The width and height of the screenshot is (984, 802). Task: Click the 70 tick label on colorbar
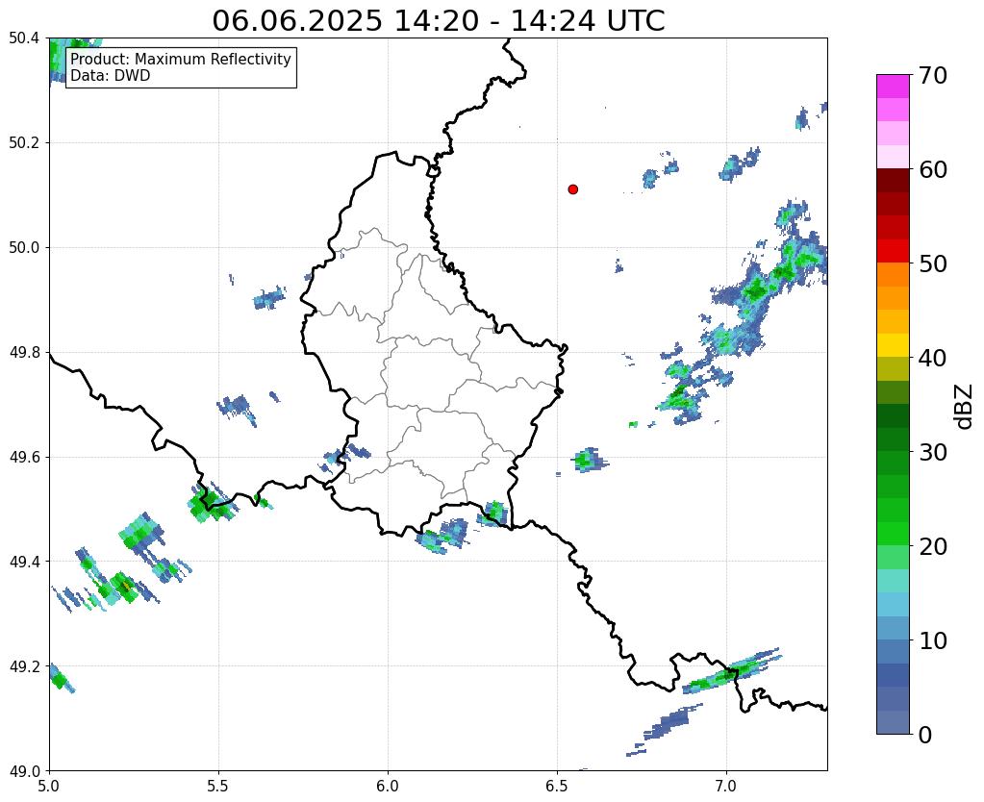932,75
